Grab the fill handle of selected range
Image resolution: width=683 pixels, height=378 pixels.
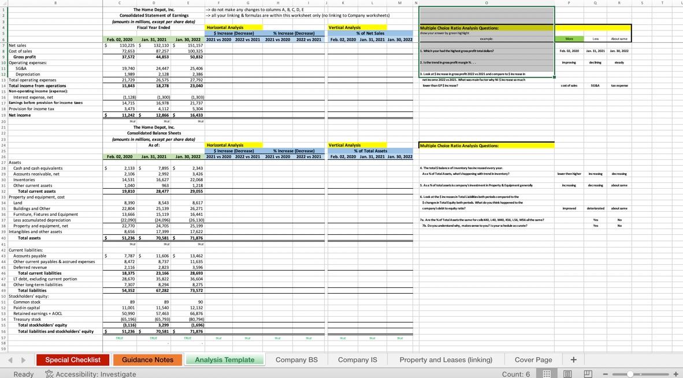[x=554, y=77]
